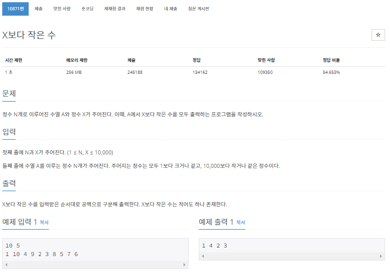Click the '예제 입력 1' heading
The image size is (390, 273).
[x=20, y=222]
